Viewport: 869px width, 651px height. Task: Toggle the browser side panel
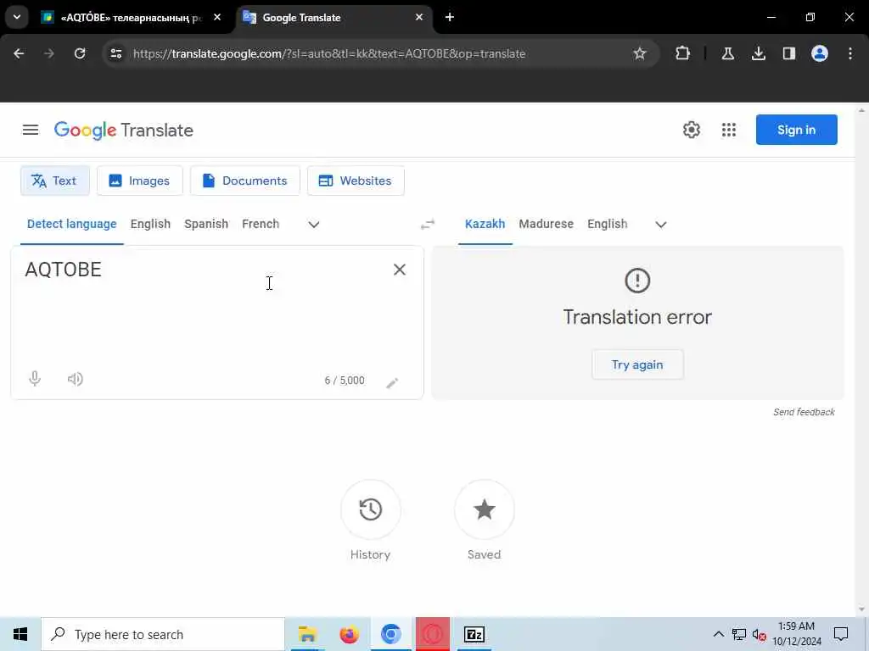click(788, 53)
